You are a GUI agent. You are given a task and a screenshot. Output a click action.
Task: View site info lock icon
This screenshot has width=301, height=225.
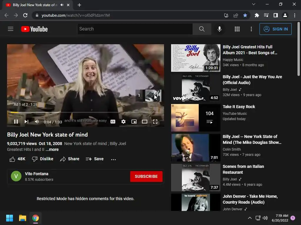[37, 15]
